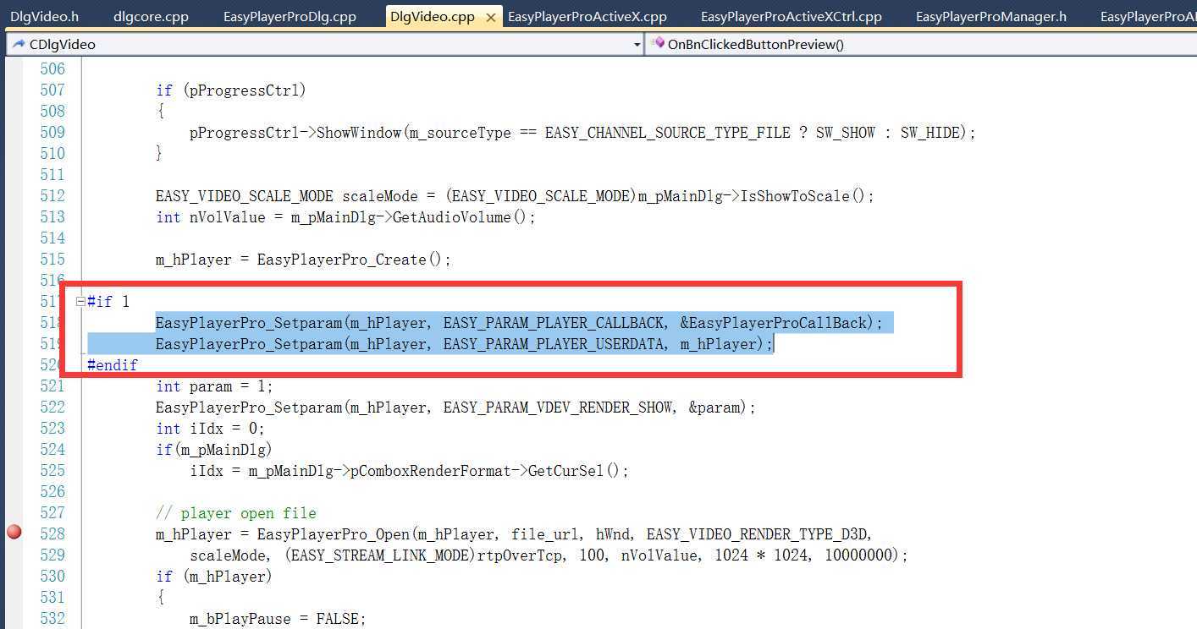
Task: Open the dlgcore.cpp tab
Action: coord(151,16)
